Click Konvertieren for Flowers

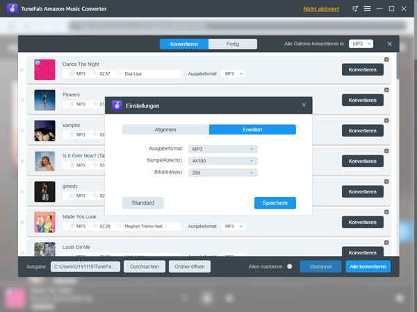click(363, 100)
